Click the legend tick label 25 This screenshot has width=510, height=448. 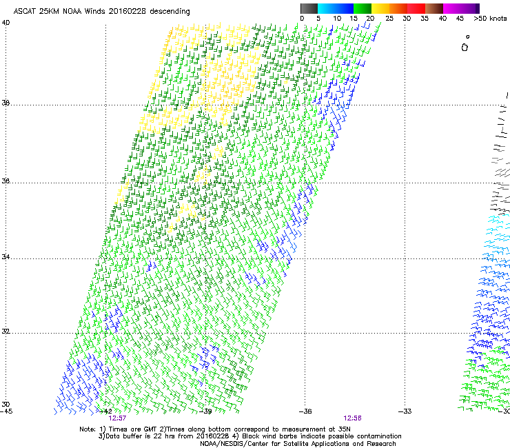[x=389, y=18]
